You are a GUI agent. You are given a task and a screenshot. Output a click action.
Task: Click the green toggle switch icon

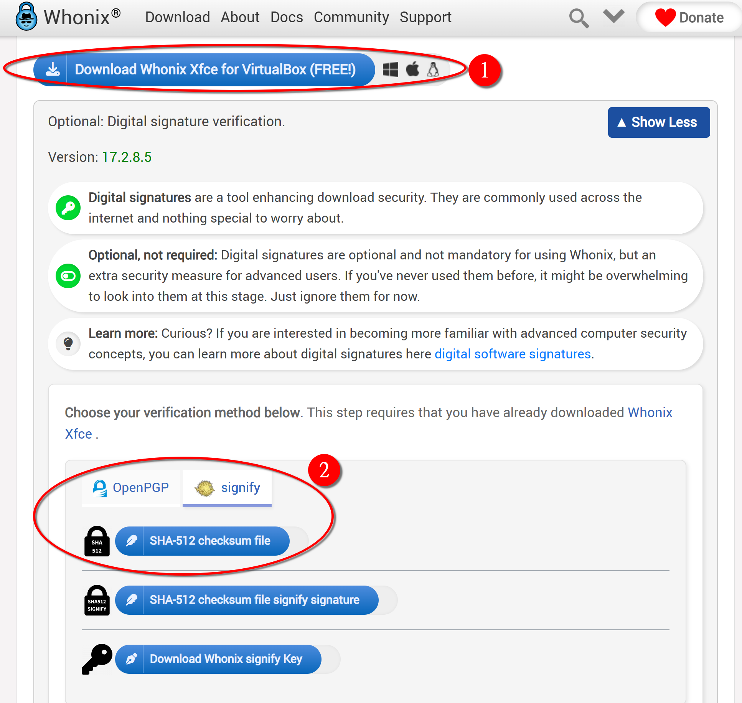point(68,276)
